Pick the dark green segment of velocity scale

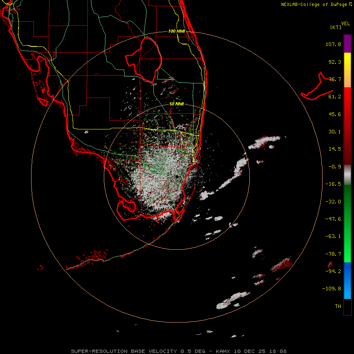(347, 199)
